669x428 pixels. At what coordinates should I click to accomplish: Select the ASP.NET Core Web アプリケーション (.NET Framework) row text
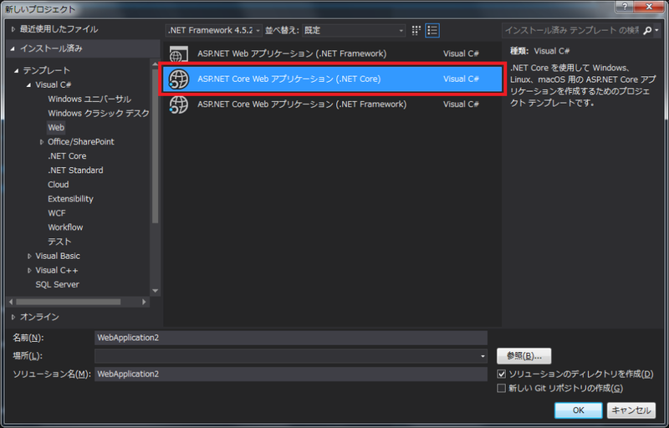pos(302,104)
